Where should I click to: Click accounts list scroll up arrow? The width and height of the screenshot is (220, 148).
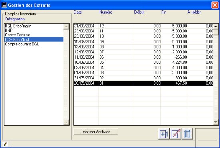click(x=66, y=26)
